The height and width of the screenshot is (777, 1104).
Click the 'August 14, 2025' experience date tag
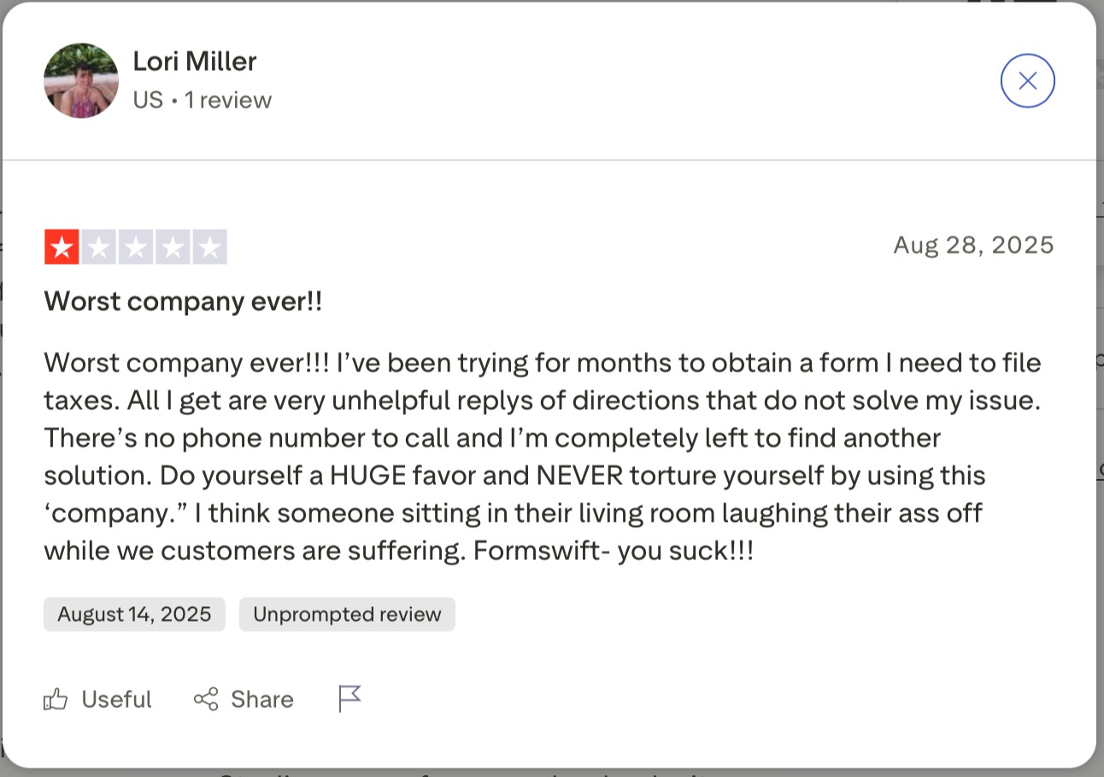click(x=133, y=614)
